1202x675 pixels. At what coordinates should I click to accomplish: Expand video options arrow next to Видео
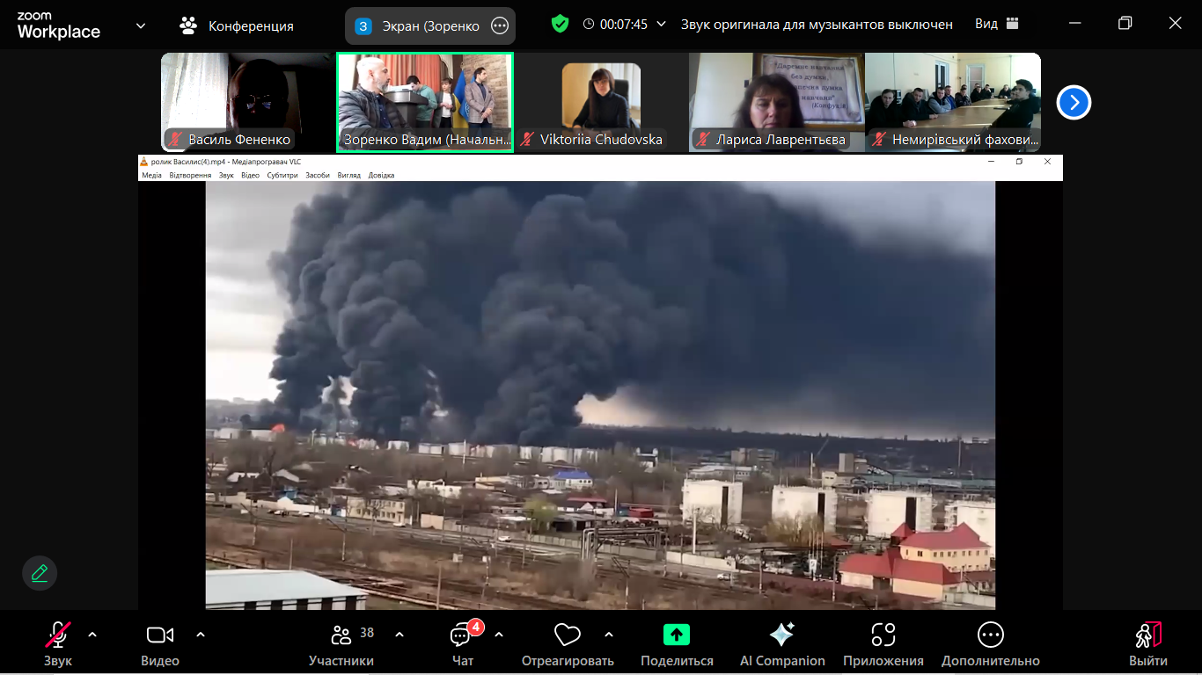point(201,635)
